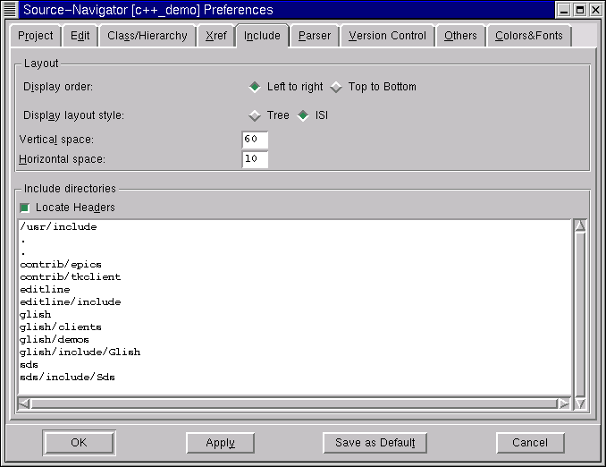
Task: Click the vertical scrollbar down arrow
Action: pyautogui.click(x=580, y=403)
